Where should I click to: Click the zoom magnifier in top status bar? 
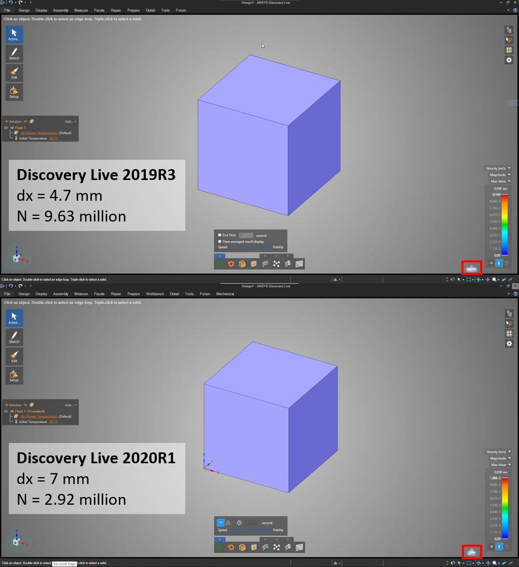click(495, 280)
